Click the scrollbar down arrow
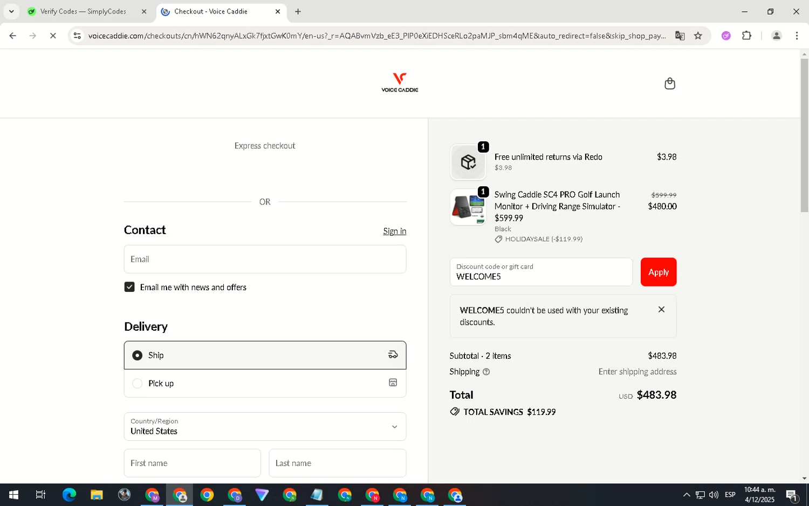This screenshot has height=506, width=809. (804, 478)
